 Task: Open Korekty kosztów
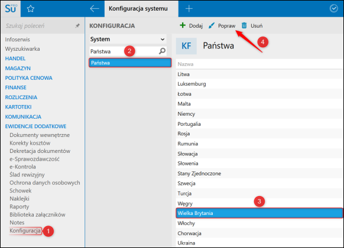(30, 143)
